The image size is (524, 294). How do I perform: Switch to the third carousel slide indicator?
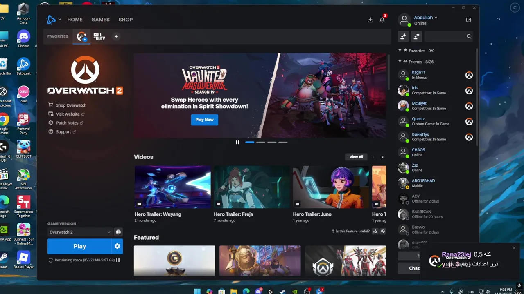(x=272, y=142)
